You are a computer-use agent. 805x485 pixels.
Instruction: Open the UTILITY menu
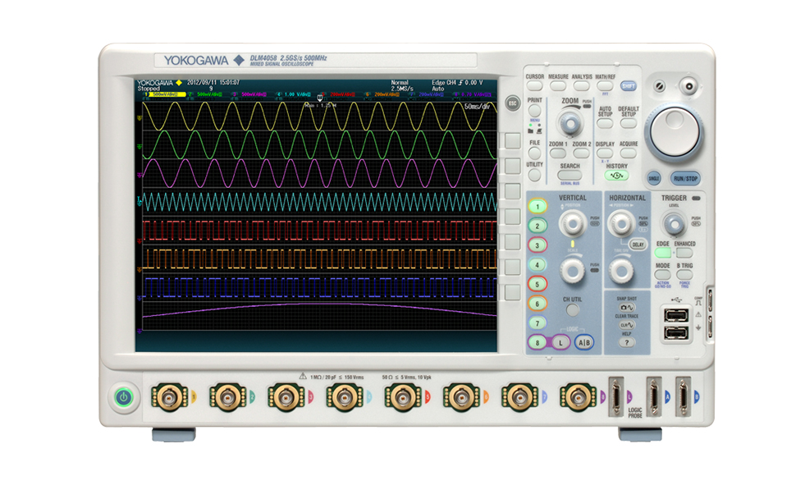click(x=534, y=175)
